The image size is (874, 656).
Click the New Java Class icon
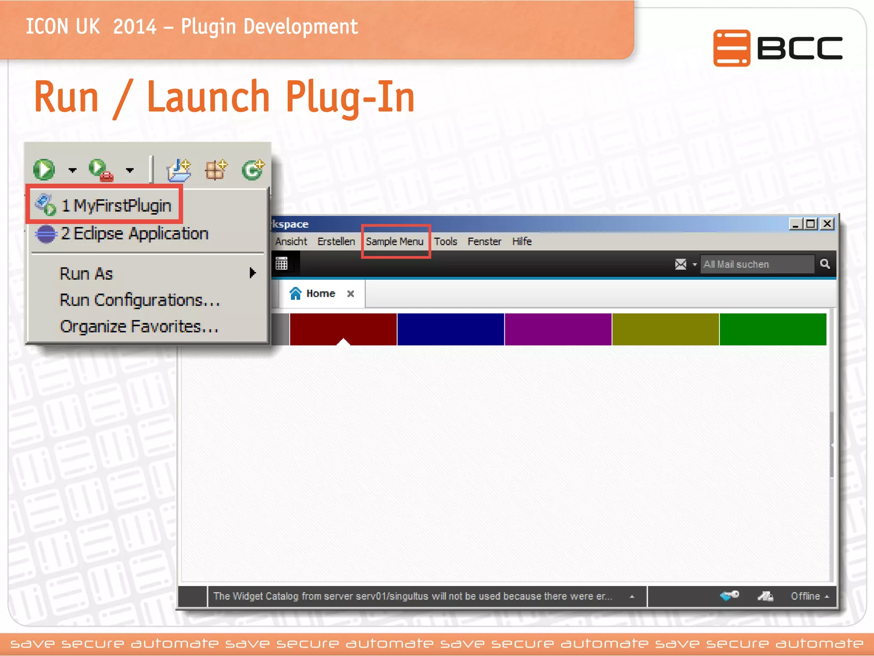[253, 170]
